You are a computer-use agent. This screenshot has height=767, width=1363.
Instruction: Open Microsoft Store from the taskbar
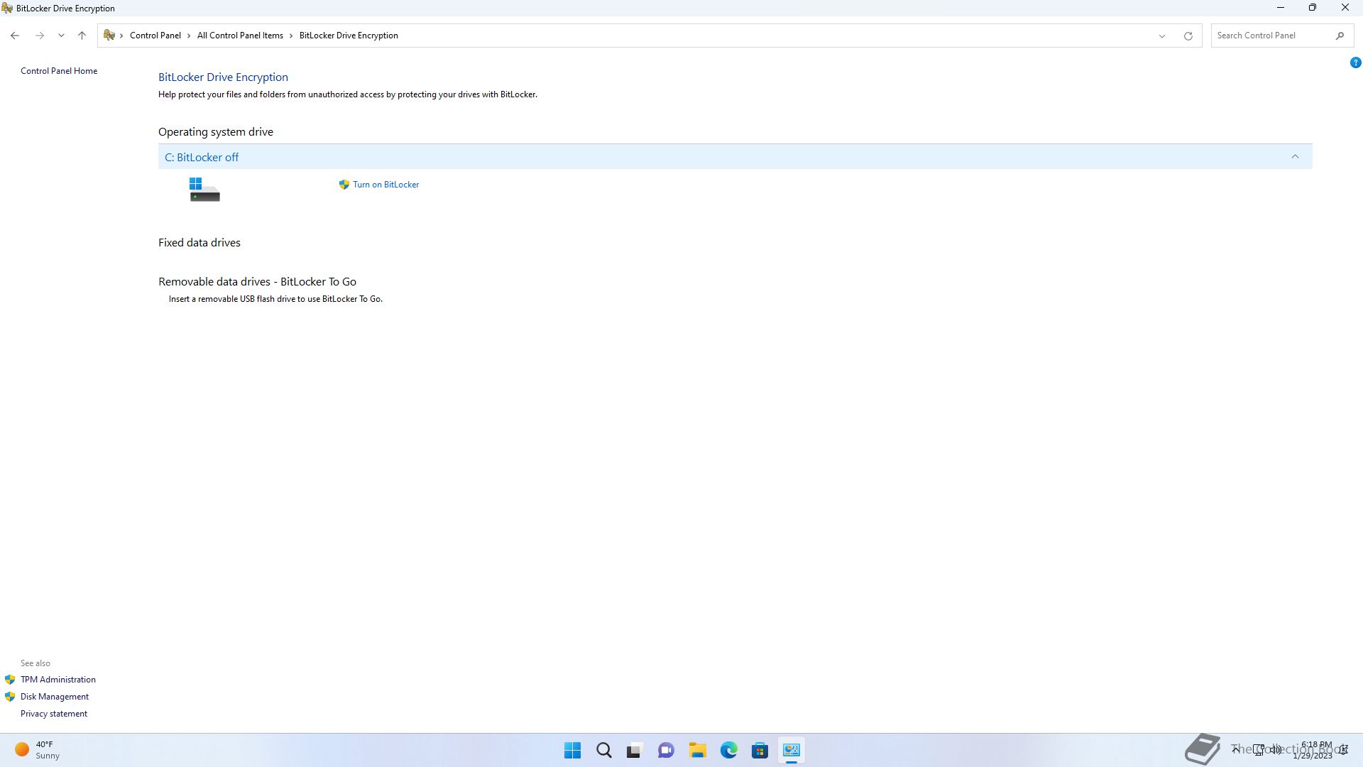tap(760, 750)
